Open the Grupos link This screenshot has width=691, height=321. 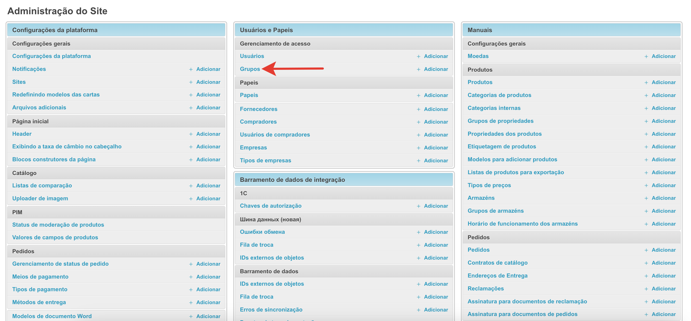point(250,69)
